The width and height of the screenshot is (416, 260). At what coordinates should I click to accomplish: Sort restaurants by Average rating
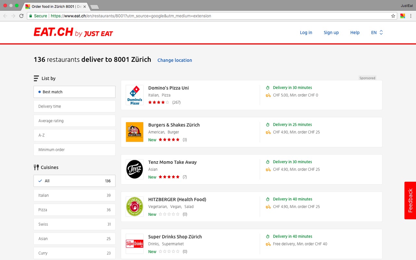pos(74,121)
